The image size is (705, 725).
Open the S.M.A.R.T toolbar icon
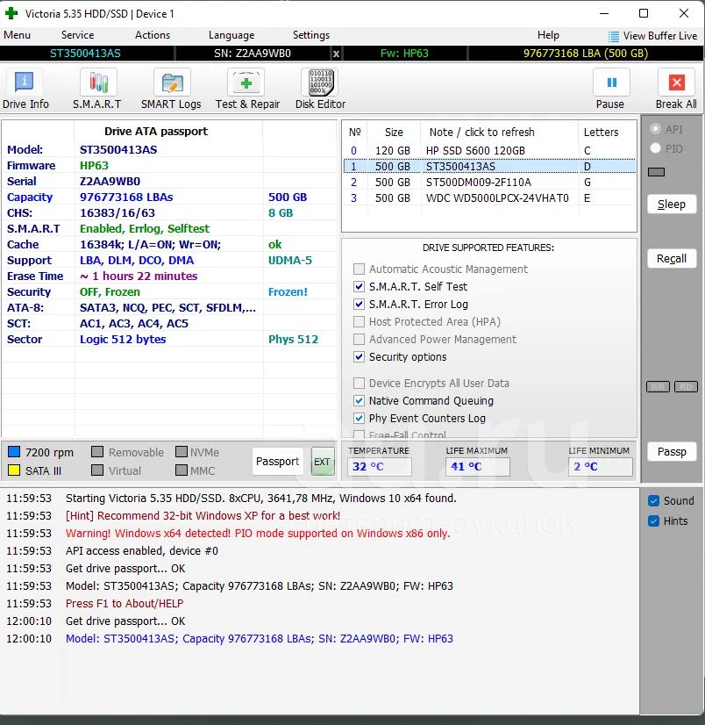[x=98, y=83]
